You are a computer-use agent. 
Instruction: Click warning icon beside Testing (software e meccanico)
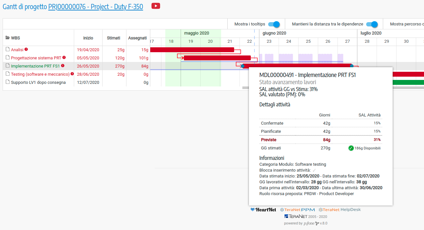point(73,74)
